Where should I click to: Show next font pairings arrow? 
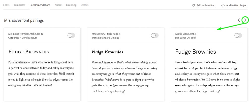[x=245, y=20]
